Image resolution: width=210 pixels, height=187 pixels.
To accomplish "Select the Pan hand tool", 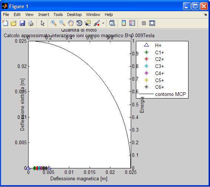I will tap(71, 23).
